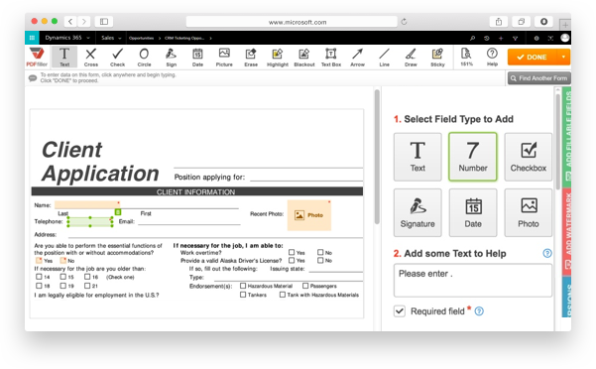Open recent history icon in Dynamics bar
This screenshot has width=596, height=369.
(487, 38)
